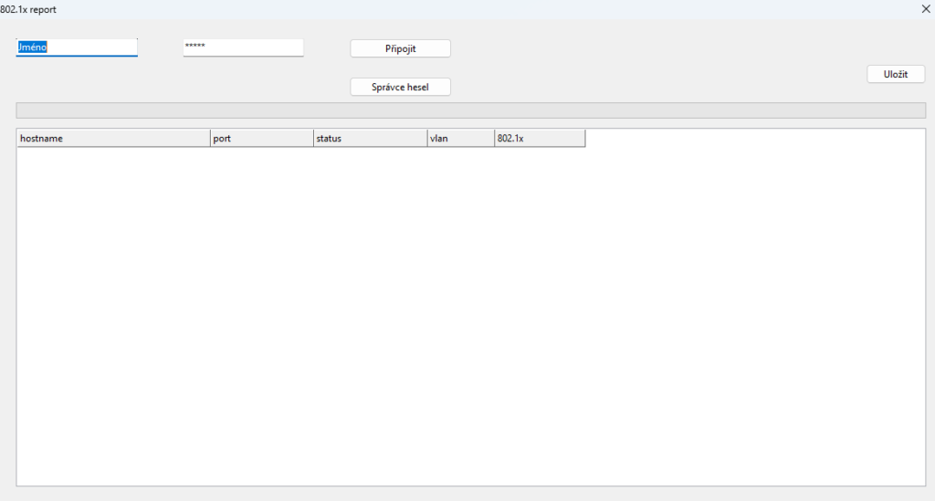
Task: Sort by the port column header
Action: 261,139
